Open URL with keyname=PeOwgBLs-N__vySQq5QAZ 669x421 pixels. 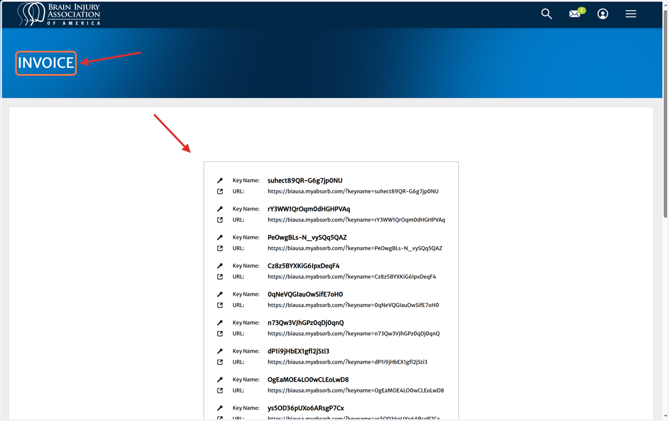coord(355,248)
